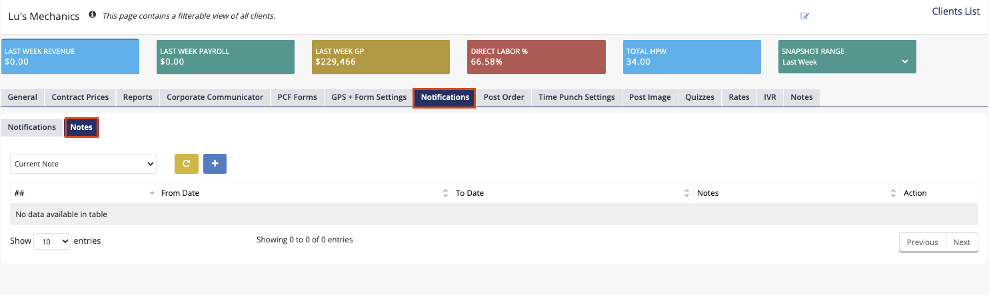Click the info icon beside Lu's Mechanics
This screenshot has height=295, width=989.
coord(92,15)
